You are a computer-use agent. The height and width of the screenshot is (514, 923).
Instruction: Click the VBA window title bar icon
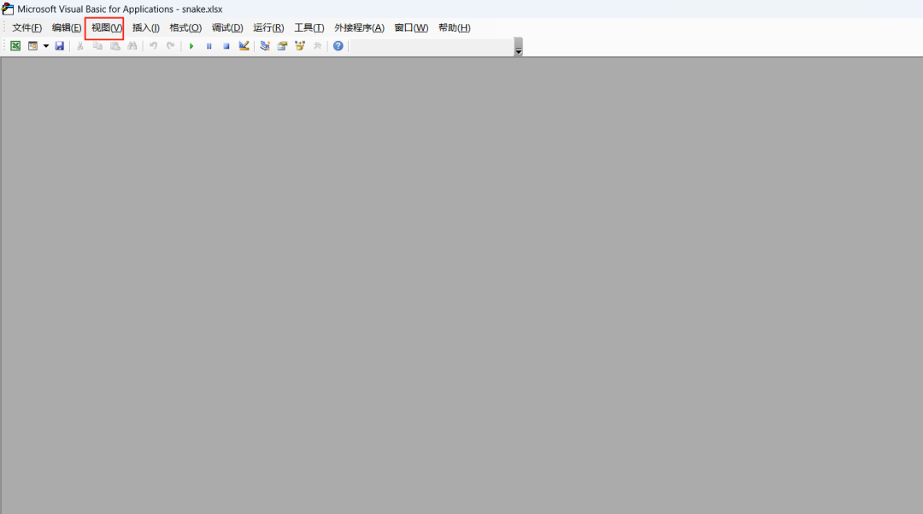(x=8, y=9)
